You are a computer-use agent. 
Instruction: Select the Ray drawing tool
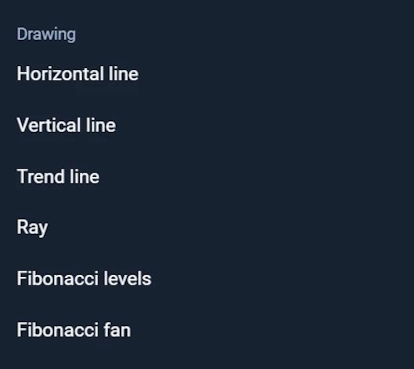(32, 228)
